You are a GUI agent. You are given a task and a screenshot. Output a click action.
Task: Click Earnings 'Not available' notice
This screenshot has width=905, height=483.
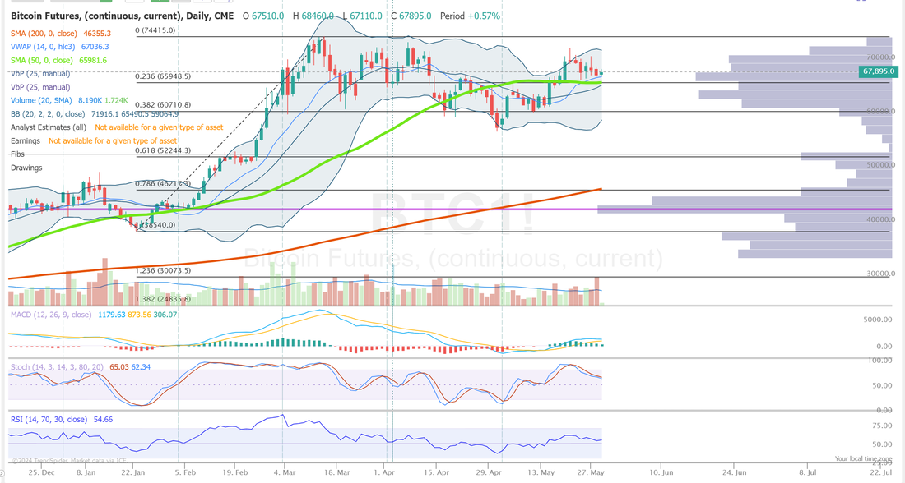coord(113,140)
